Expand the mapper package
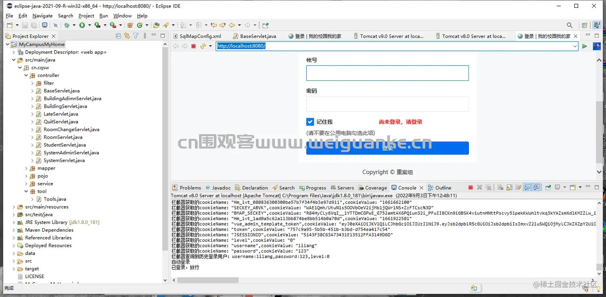Viewport: 606px width, 297px height. 26,168
